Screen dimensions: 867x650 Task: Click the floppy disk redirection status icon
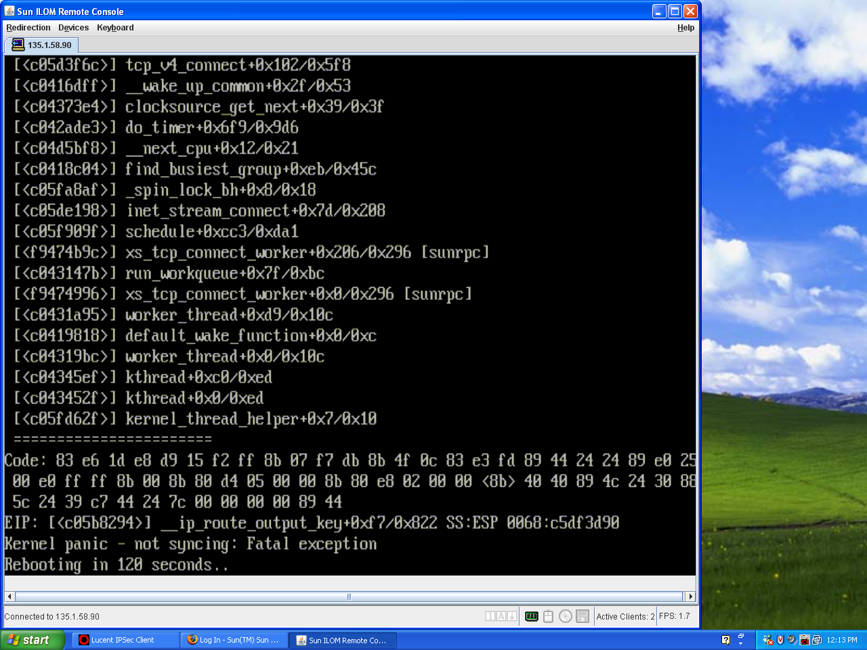tap(583, 616)
